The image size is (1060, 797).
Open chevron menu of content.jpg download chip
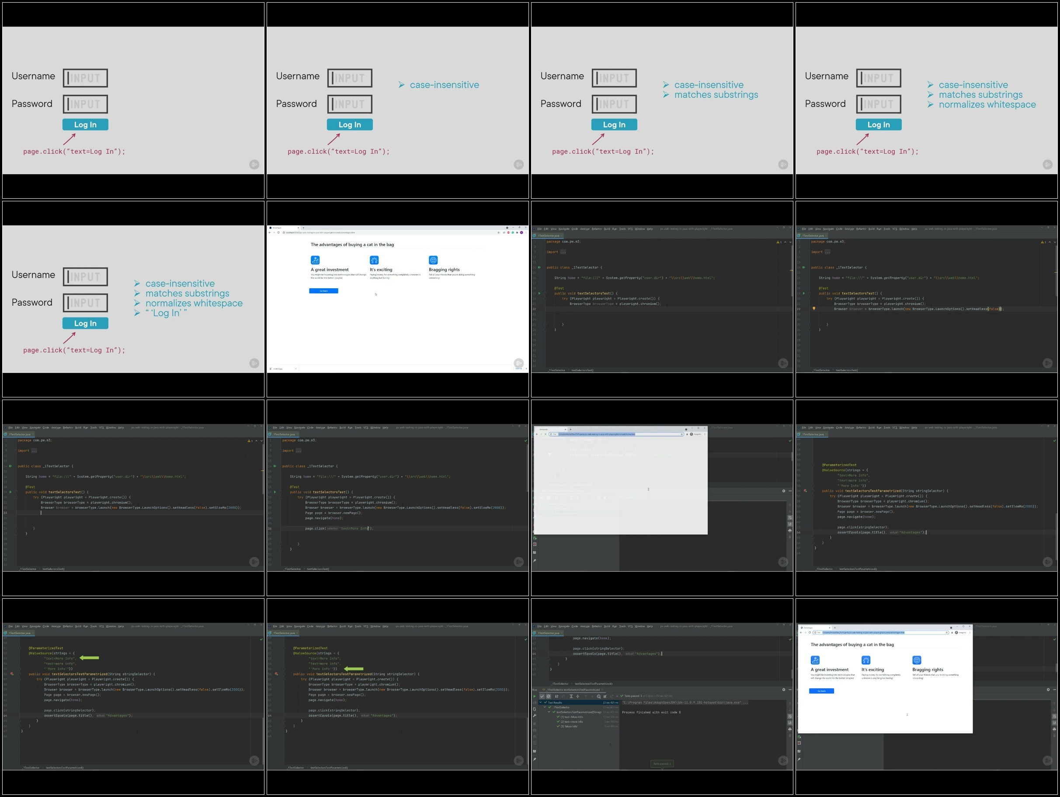pyautogui.click(x=295, y=369)
